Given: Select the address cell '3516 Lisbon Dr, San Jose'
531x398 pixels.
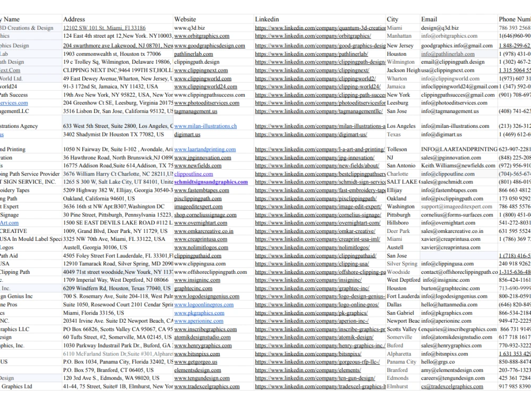Looking at the screenshot, I should click(x=117, y=111).
